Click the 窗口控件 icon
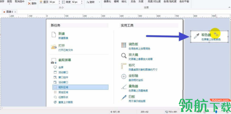This screenshot has height=114, width=231. click(55, 77)
